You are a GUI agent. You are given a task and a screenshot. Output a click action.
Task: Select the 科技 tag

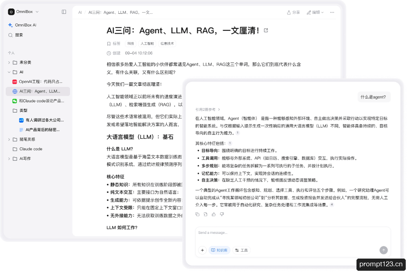point(131,44)
